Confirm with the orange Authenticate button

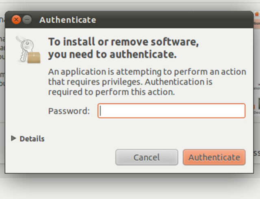214,157
